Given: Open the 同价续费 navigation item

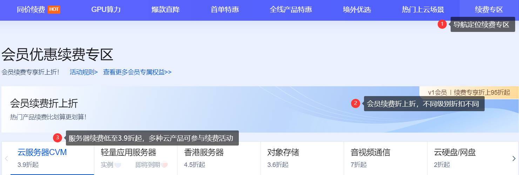Looking at the screenshot, I should [31, 9].
